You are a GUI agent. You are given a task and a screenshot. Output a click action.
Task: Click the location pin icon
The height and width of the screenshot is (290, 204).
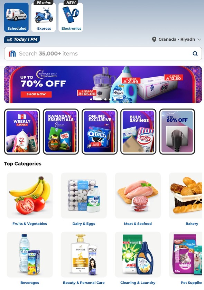154,39
